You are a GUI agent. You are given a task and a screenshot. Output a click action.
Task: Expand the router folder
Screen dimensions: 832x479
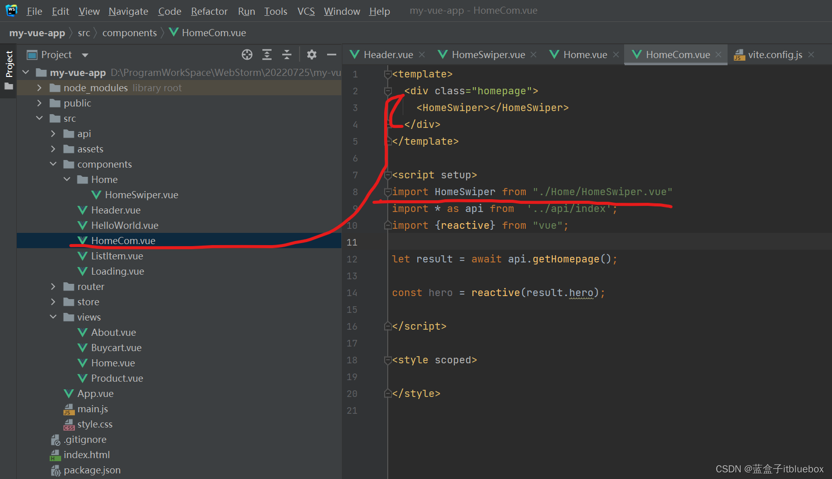point(53,286)
